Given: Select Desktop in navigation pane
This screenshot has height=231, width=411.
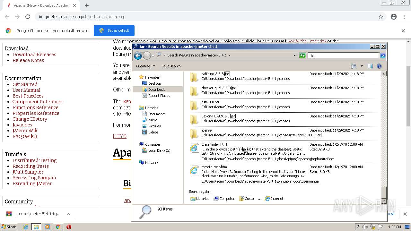Looking at the screenshot, I should tap(154, 83).
